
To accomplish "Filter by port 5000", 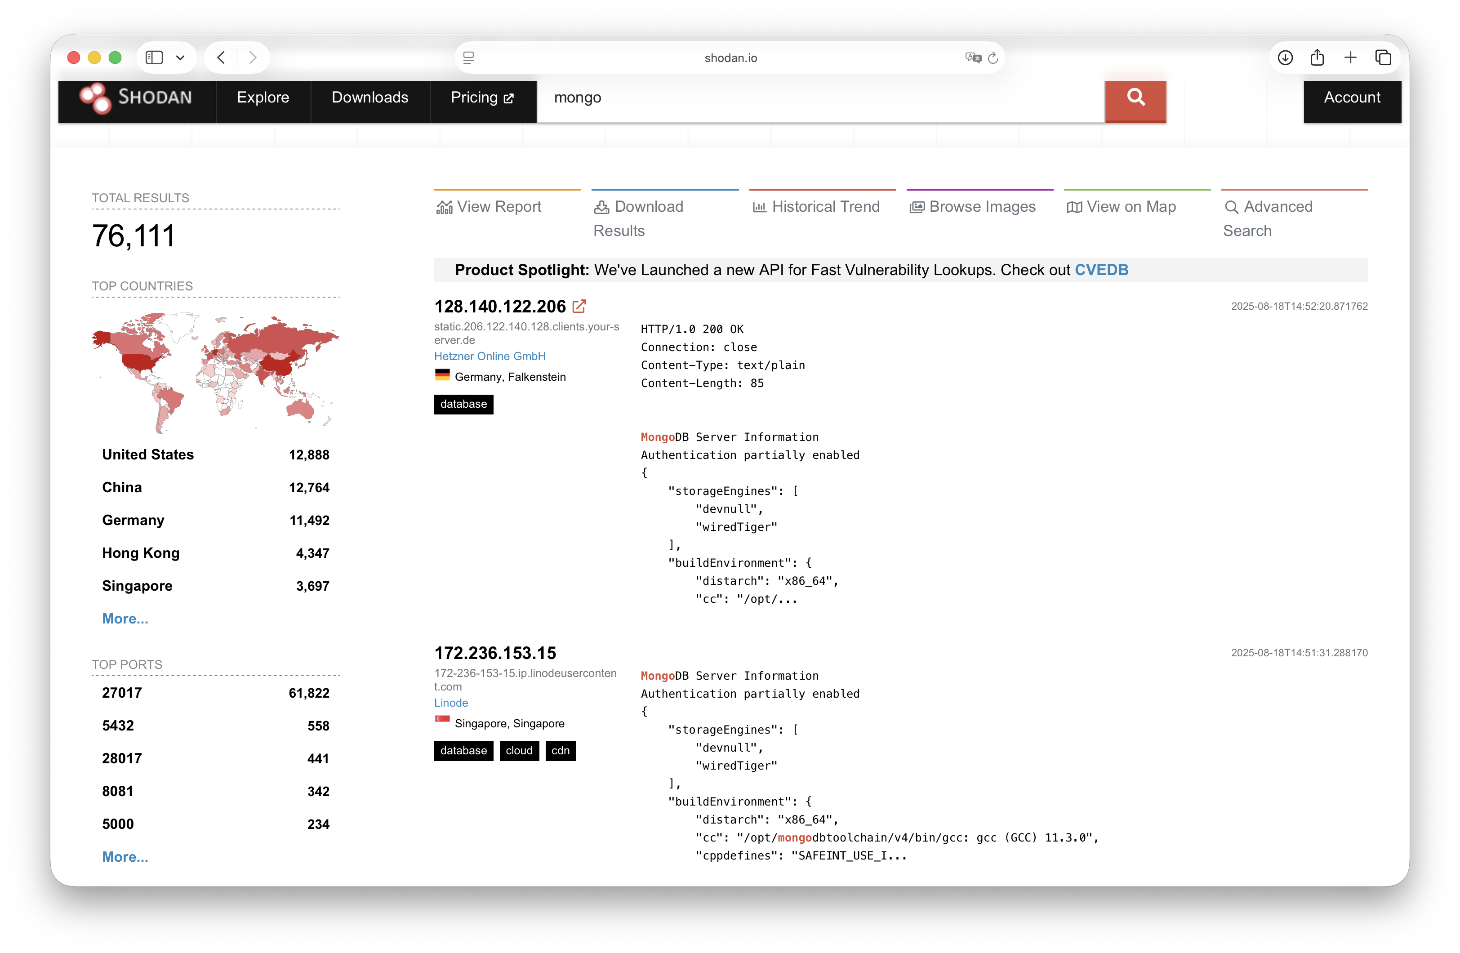I will pyautogui.click(x=215, y=824).
